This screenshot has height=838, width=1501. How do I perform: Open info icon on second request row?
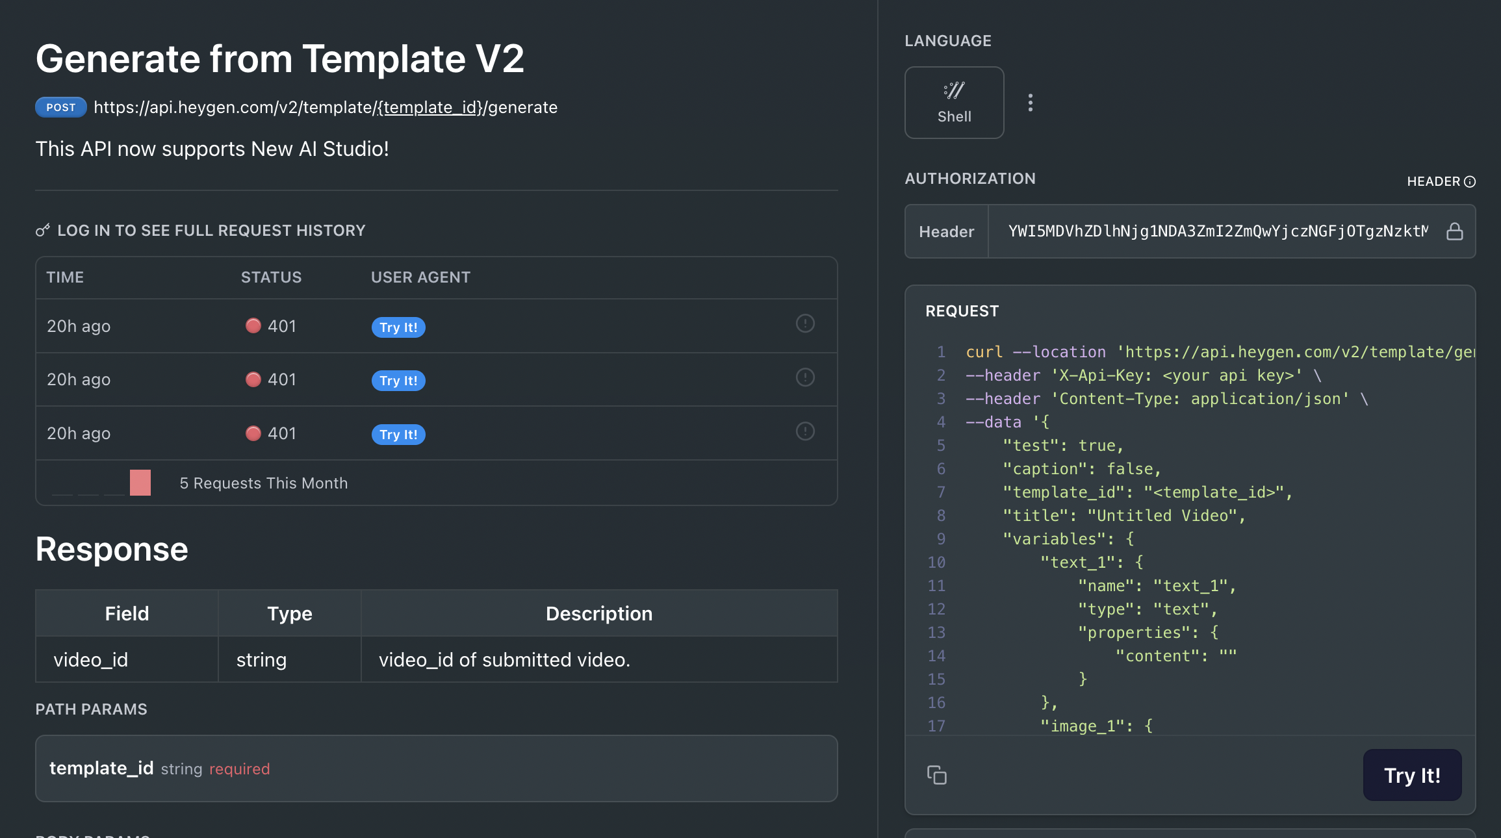805,377
